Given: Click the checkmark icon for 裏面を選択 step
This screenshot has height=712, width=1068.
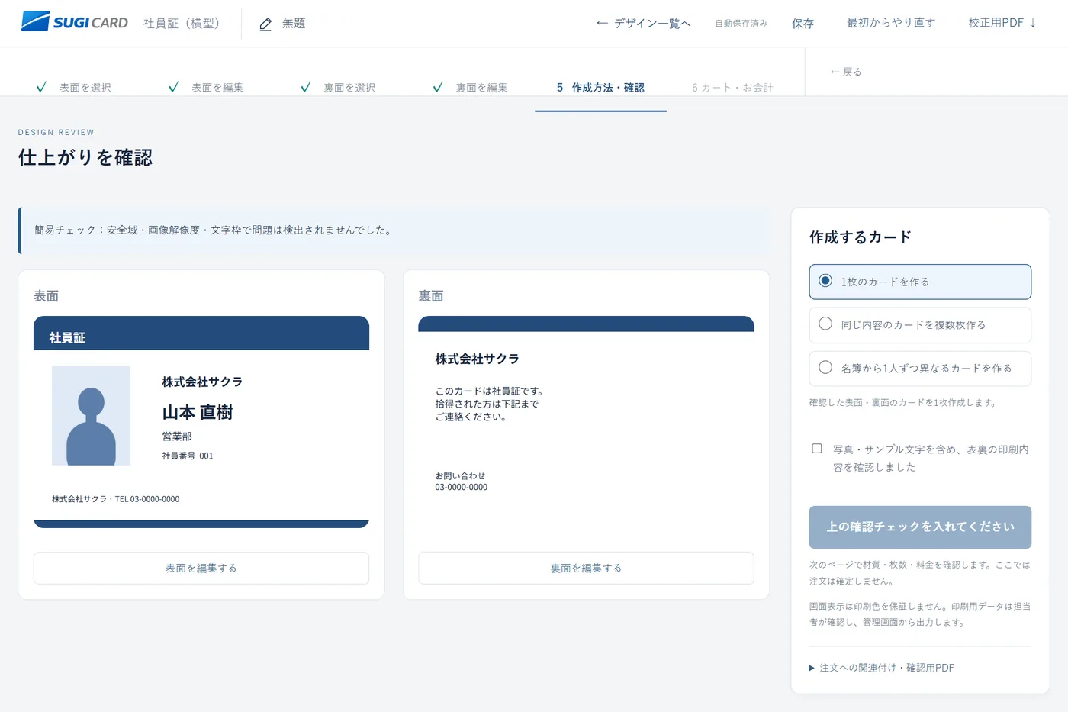Looking at the screenshot, I should [x=305, y=87].
